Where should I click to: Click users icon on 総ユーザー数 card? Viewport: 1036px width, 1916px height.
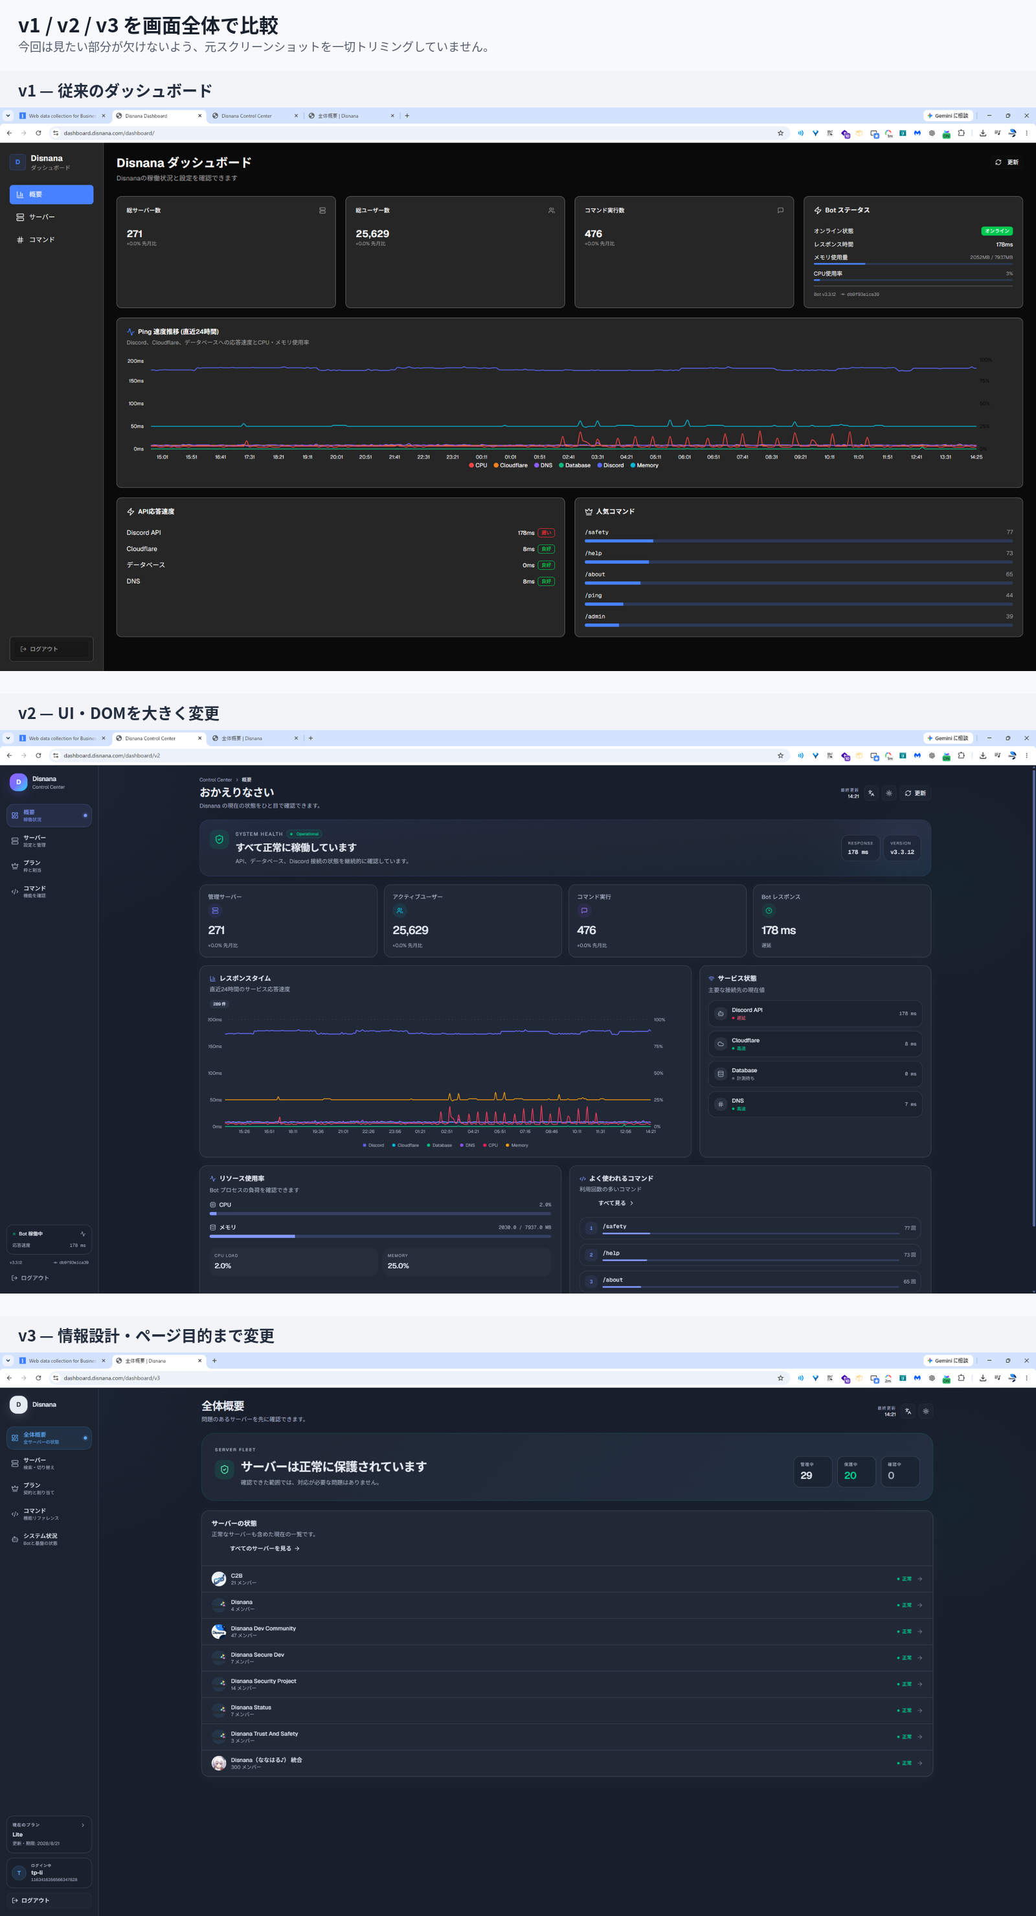(551, 211)
